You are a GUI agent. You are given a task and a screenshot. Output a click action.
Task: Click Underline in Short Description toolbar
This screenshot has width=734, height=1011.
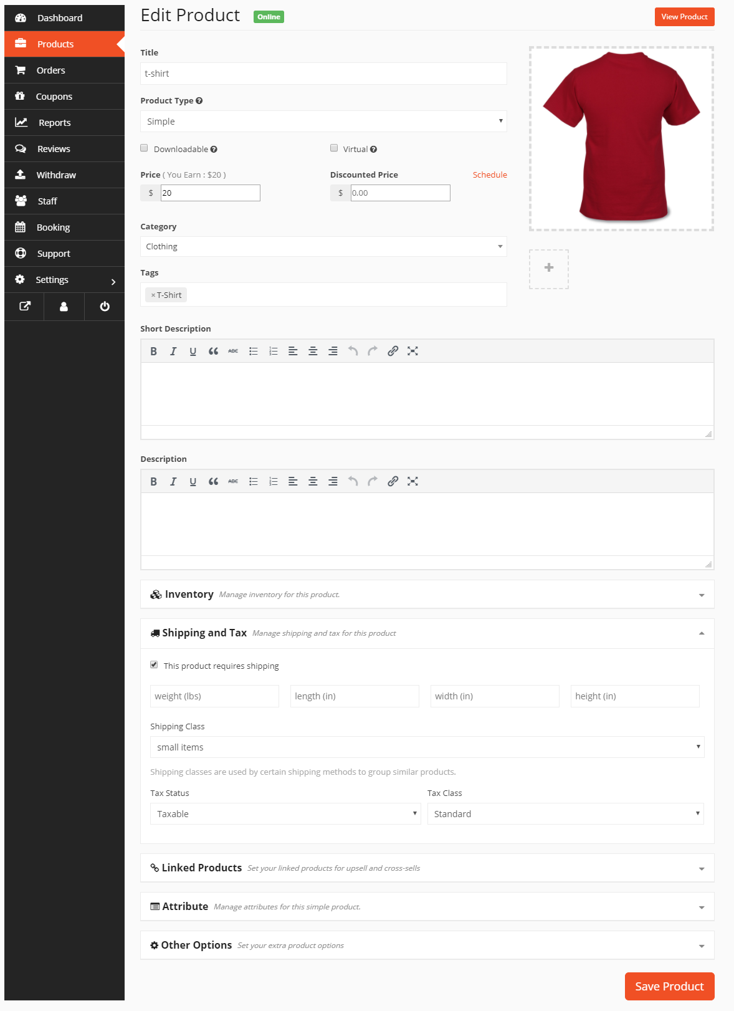point(193,351)
